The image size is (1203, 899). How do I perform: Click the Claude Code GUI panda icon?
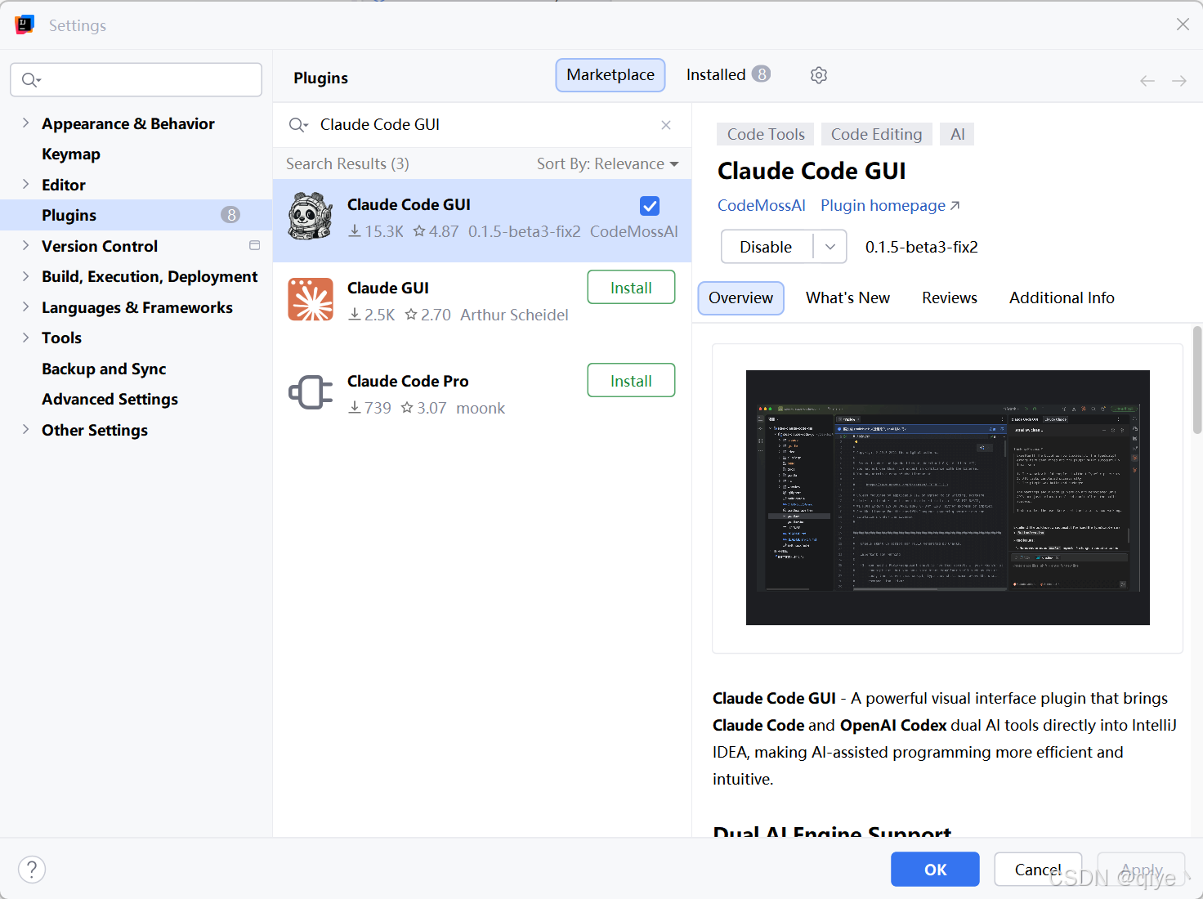[311, 217]
